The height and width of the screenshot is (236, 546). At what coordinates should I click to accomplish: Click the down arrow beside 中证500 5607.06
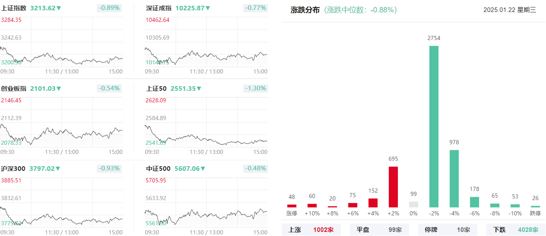pyautogui.click(x=203, y=169)
